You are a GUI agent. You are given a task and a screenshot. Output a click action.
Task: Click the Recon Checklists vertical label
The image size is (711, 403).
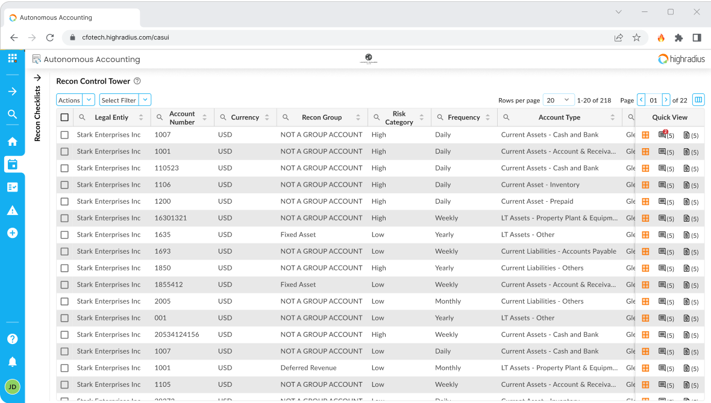tap(37, 114)
